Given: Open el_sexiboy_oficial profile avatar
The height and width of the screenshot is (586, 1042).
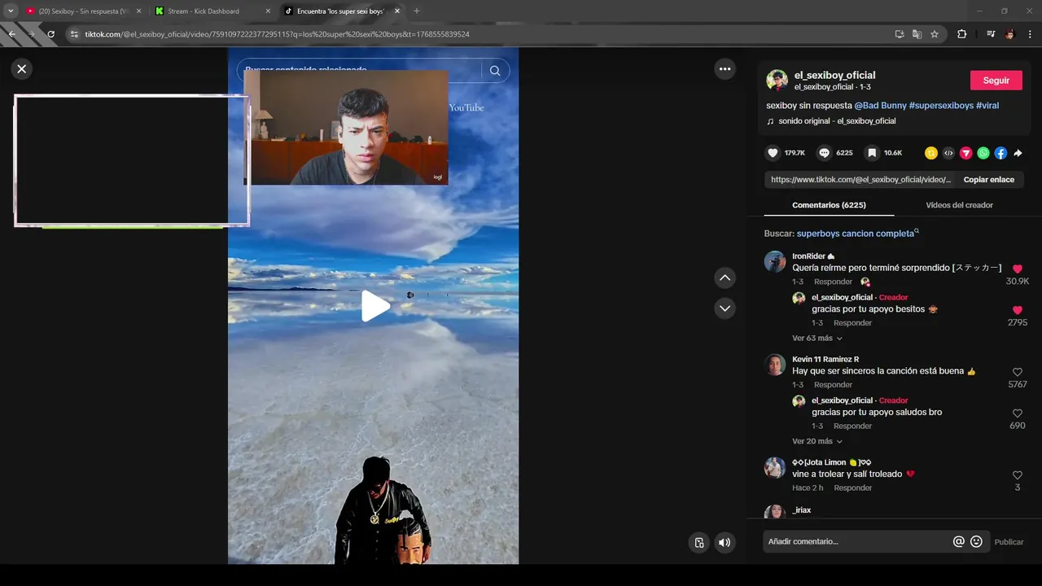Looking at the screenshot, I should click(x=777, y=80).
